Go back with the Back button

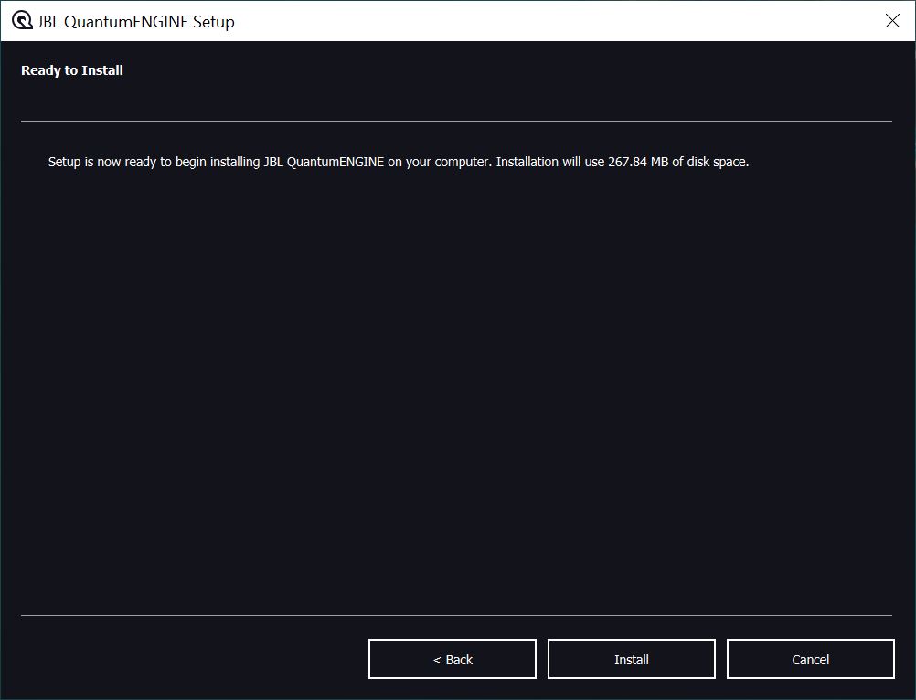[453, 659]
